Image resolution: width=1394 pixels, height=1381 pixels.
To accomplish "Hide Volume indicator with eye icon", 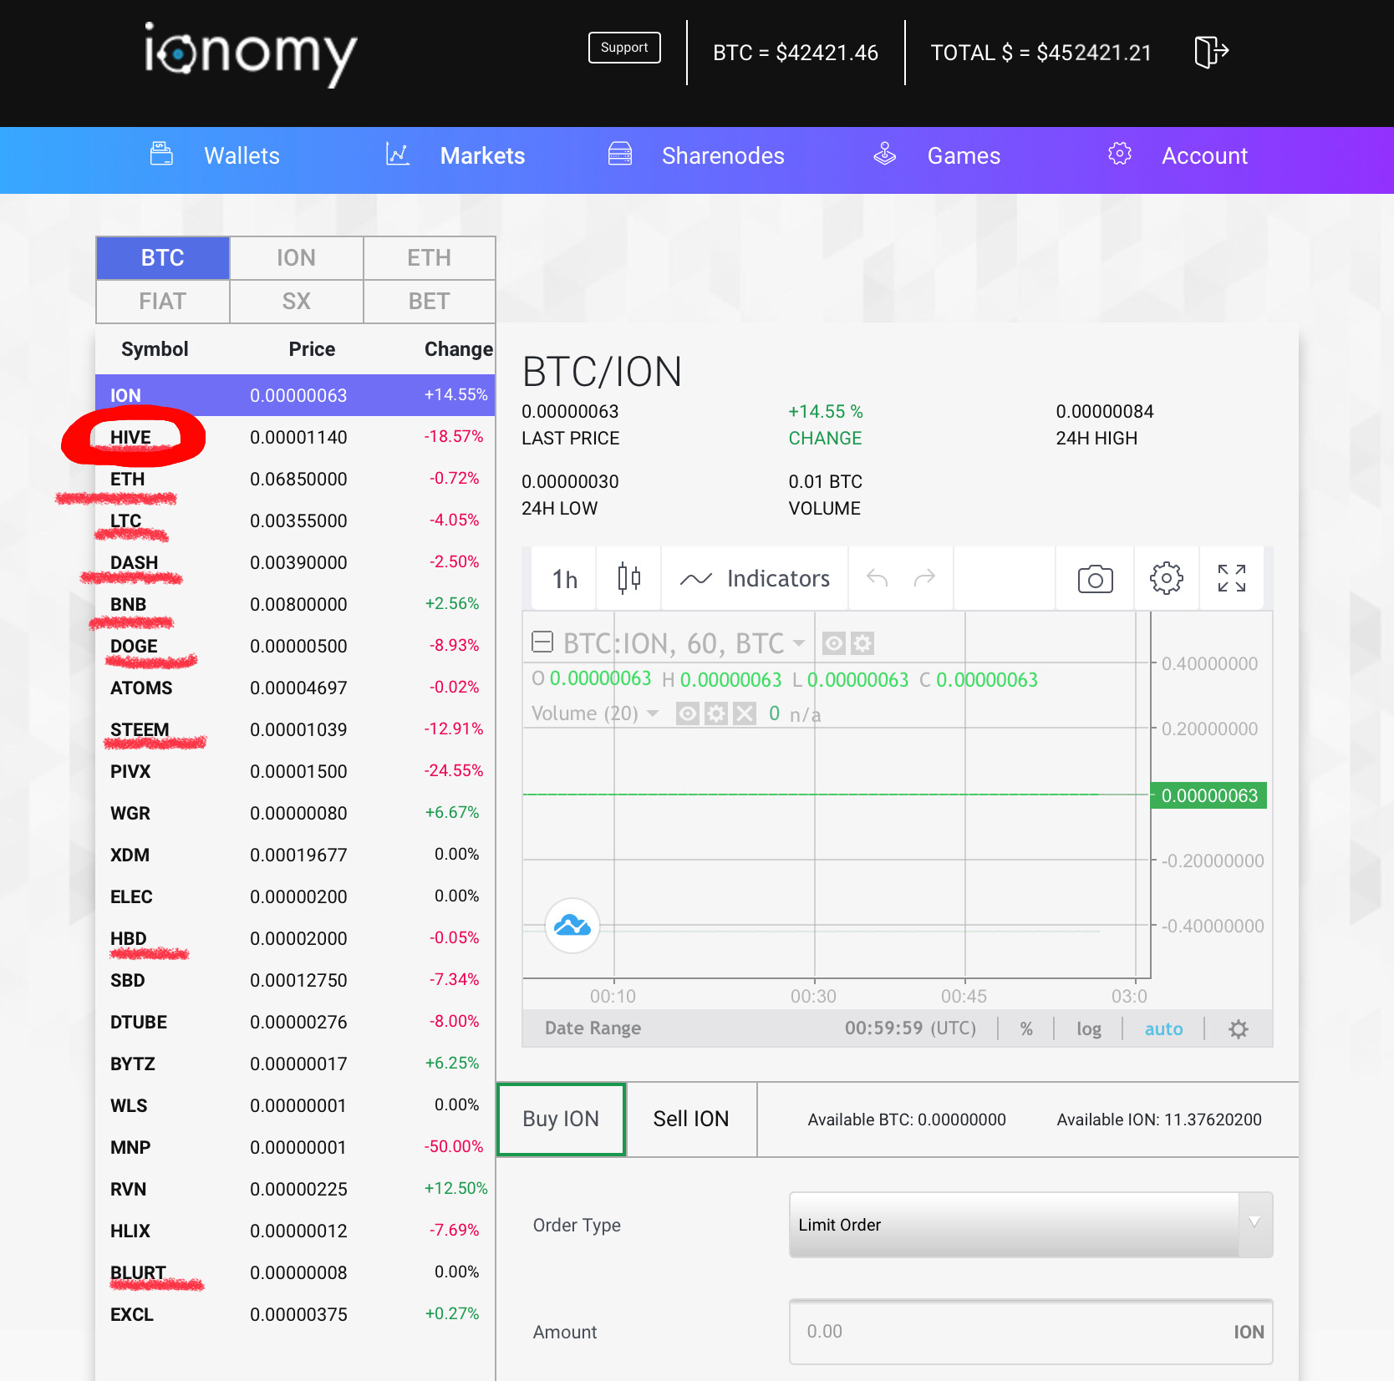I will pos(688,713).
